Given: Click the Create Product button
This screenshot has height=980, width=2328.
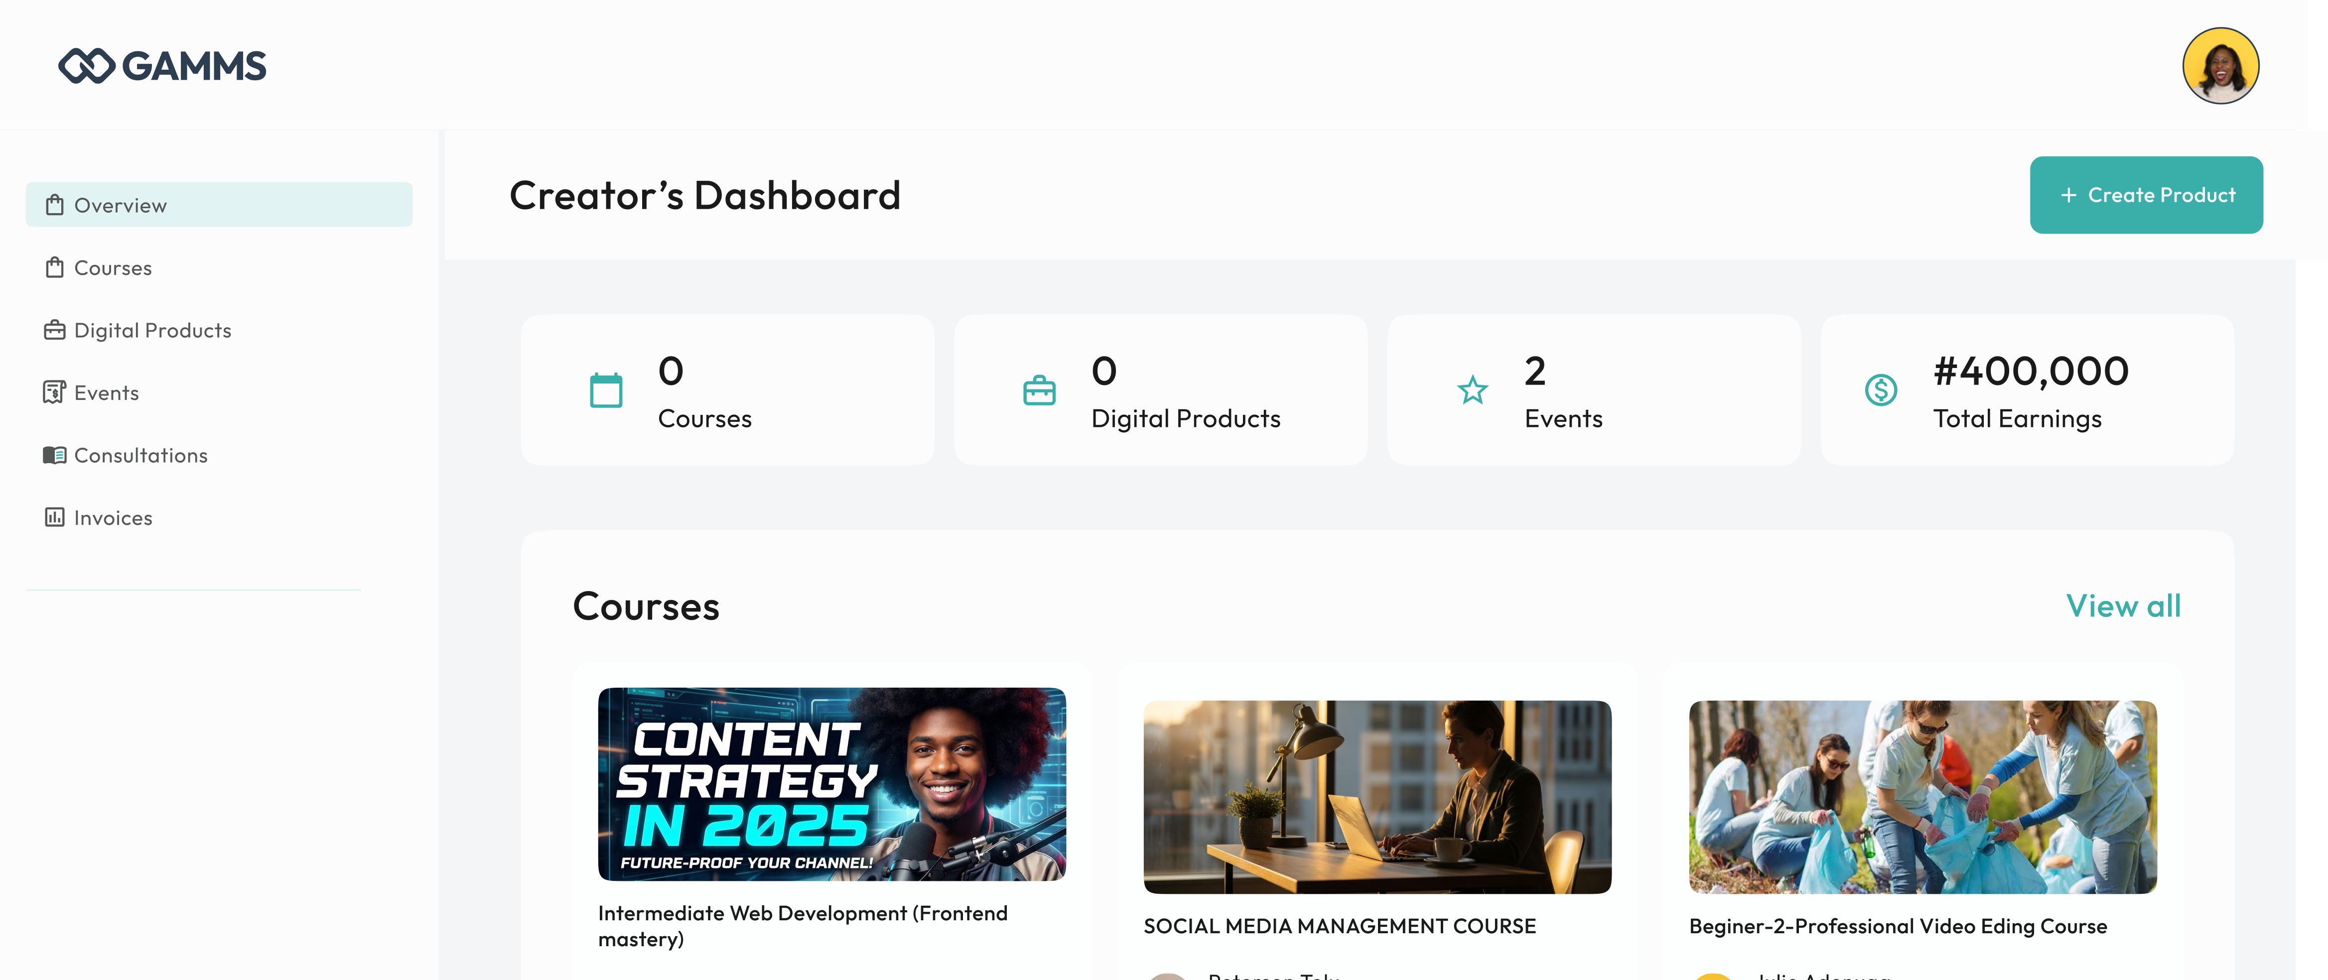Looking at the screenshot, I should pyautogui.click(x=2146, y=195).
